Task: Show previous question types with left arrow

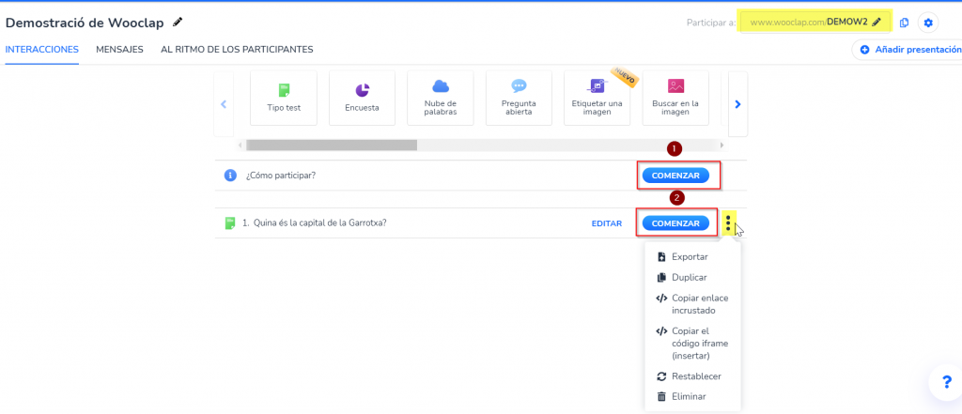Action: click(x=224, y=104)
